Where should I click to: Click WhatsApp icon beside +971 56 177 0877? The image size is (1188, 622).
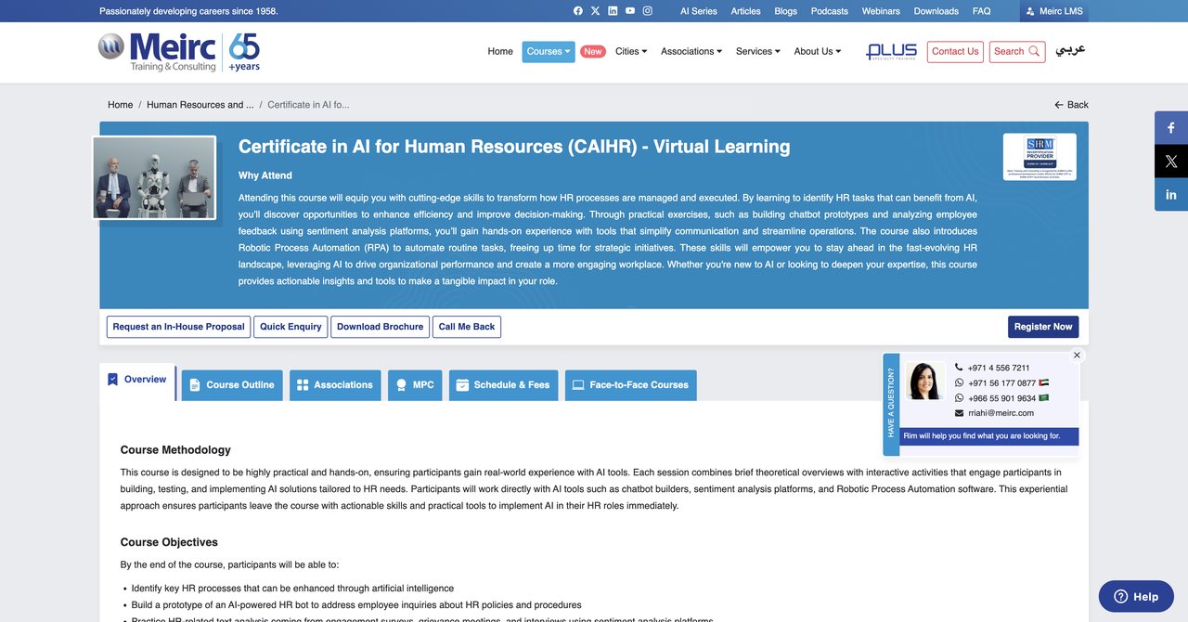click(959, 382)
